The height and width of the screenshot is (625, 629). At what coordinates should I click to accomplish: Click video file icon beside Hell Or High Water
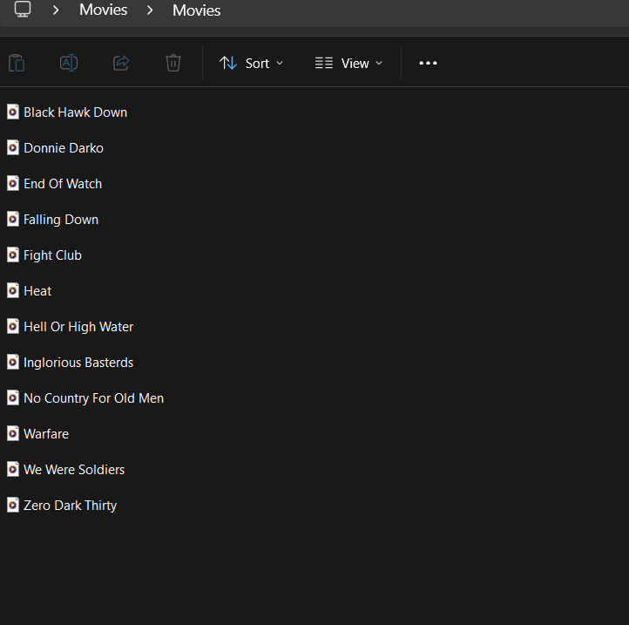(13, 326)
